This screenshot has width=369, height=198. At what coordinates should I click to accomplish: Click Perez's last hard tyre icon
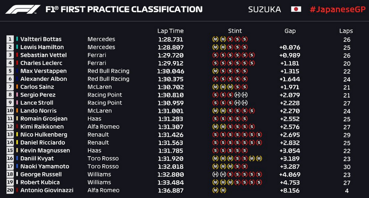coord(245,95)
